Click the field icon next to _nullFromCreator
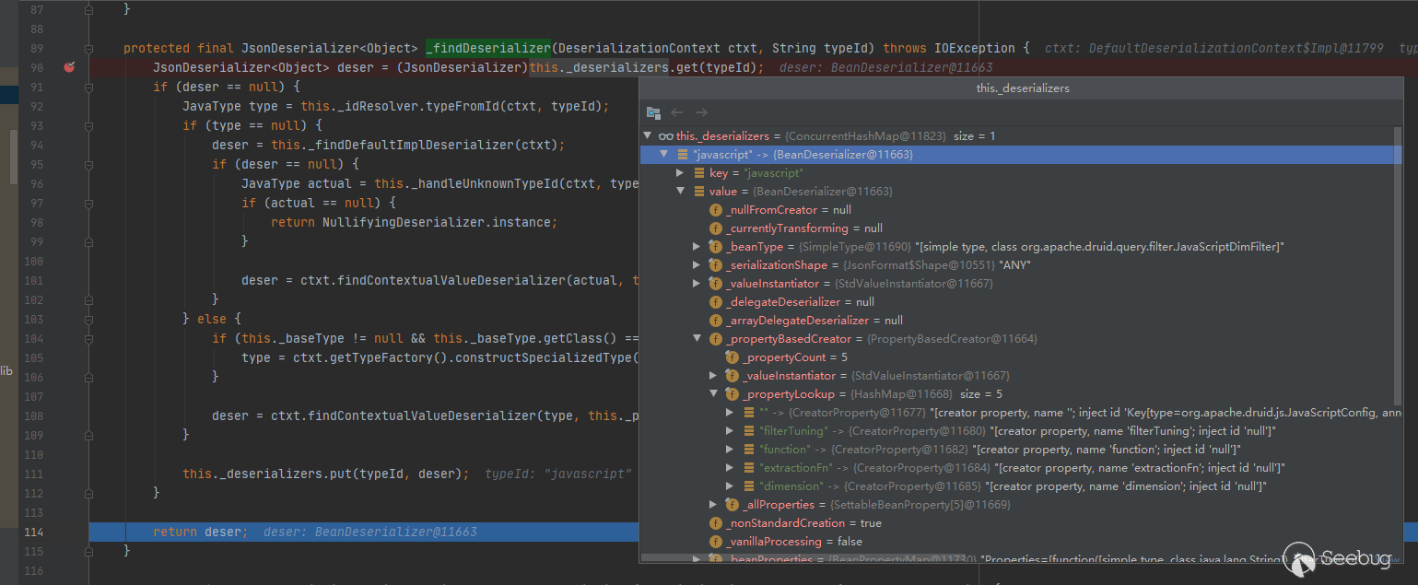This screenshot has width=1418, height=585. point(716,210)
